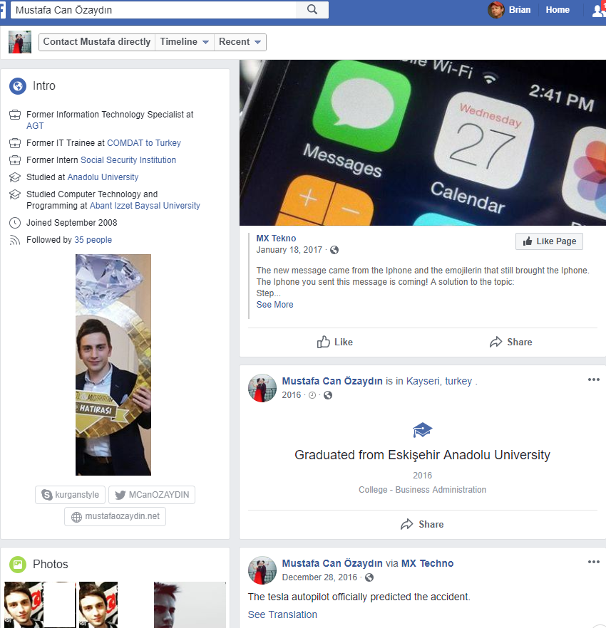Click Contact Mustafa directly button
Image resolution: width=606 pixels, height=628 pixels.
point(97,42)
